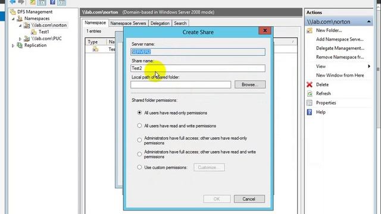Open the View submenu arrow in Actions

[369, 66]
